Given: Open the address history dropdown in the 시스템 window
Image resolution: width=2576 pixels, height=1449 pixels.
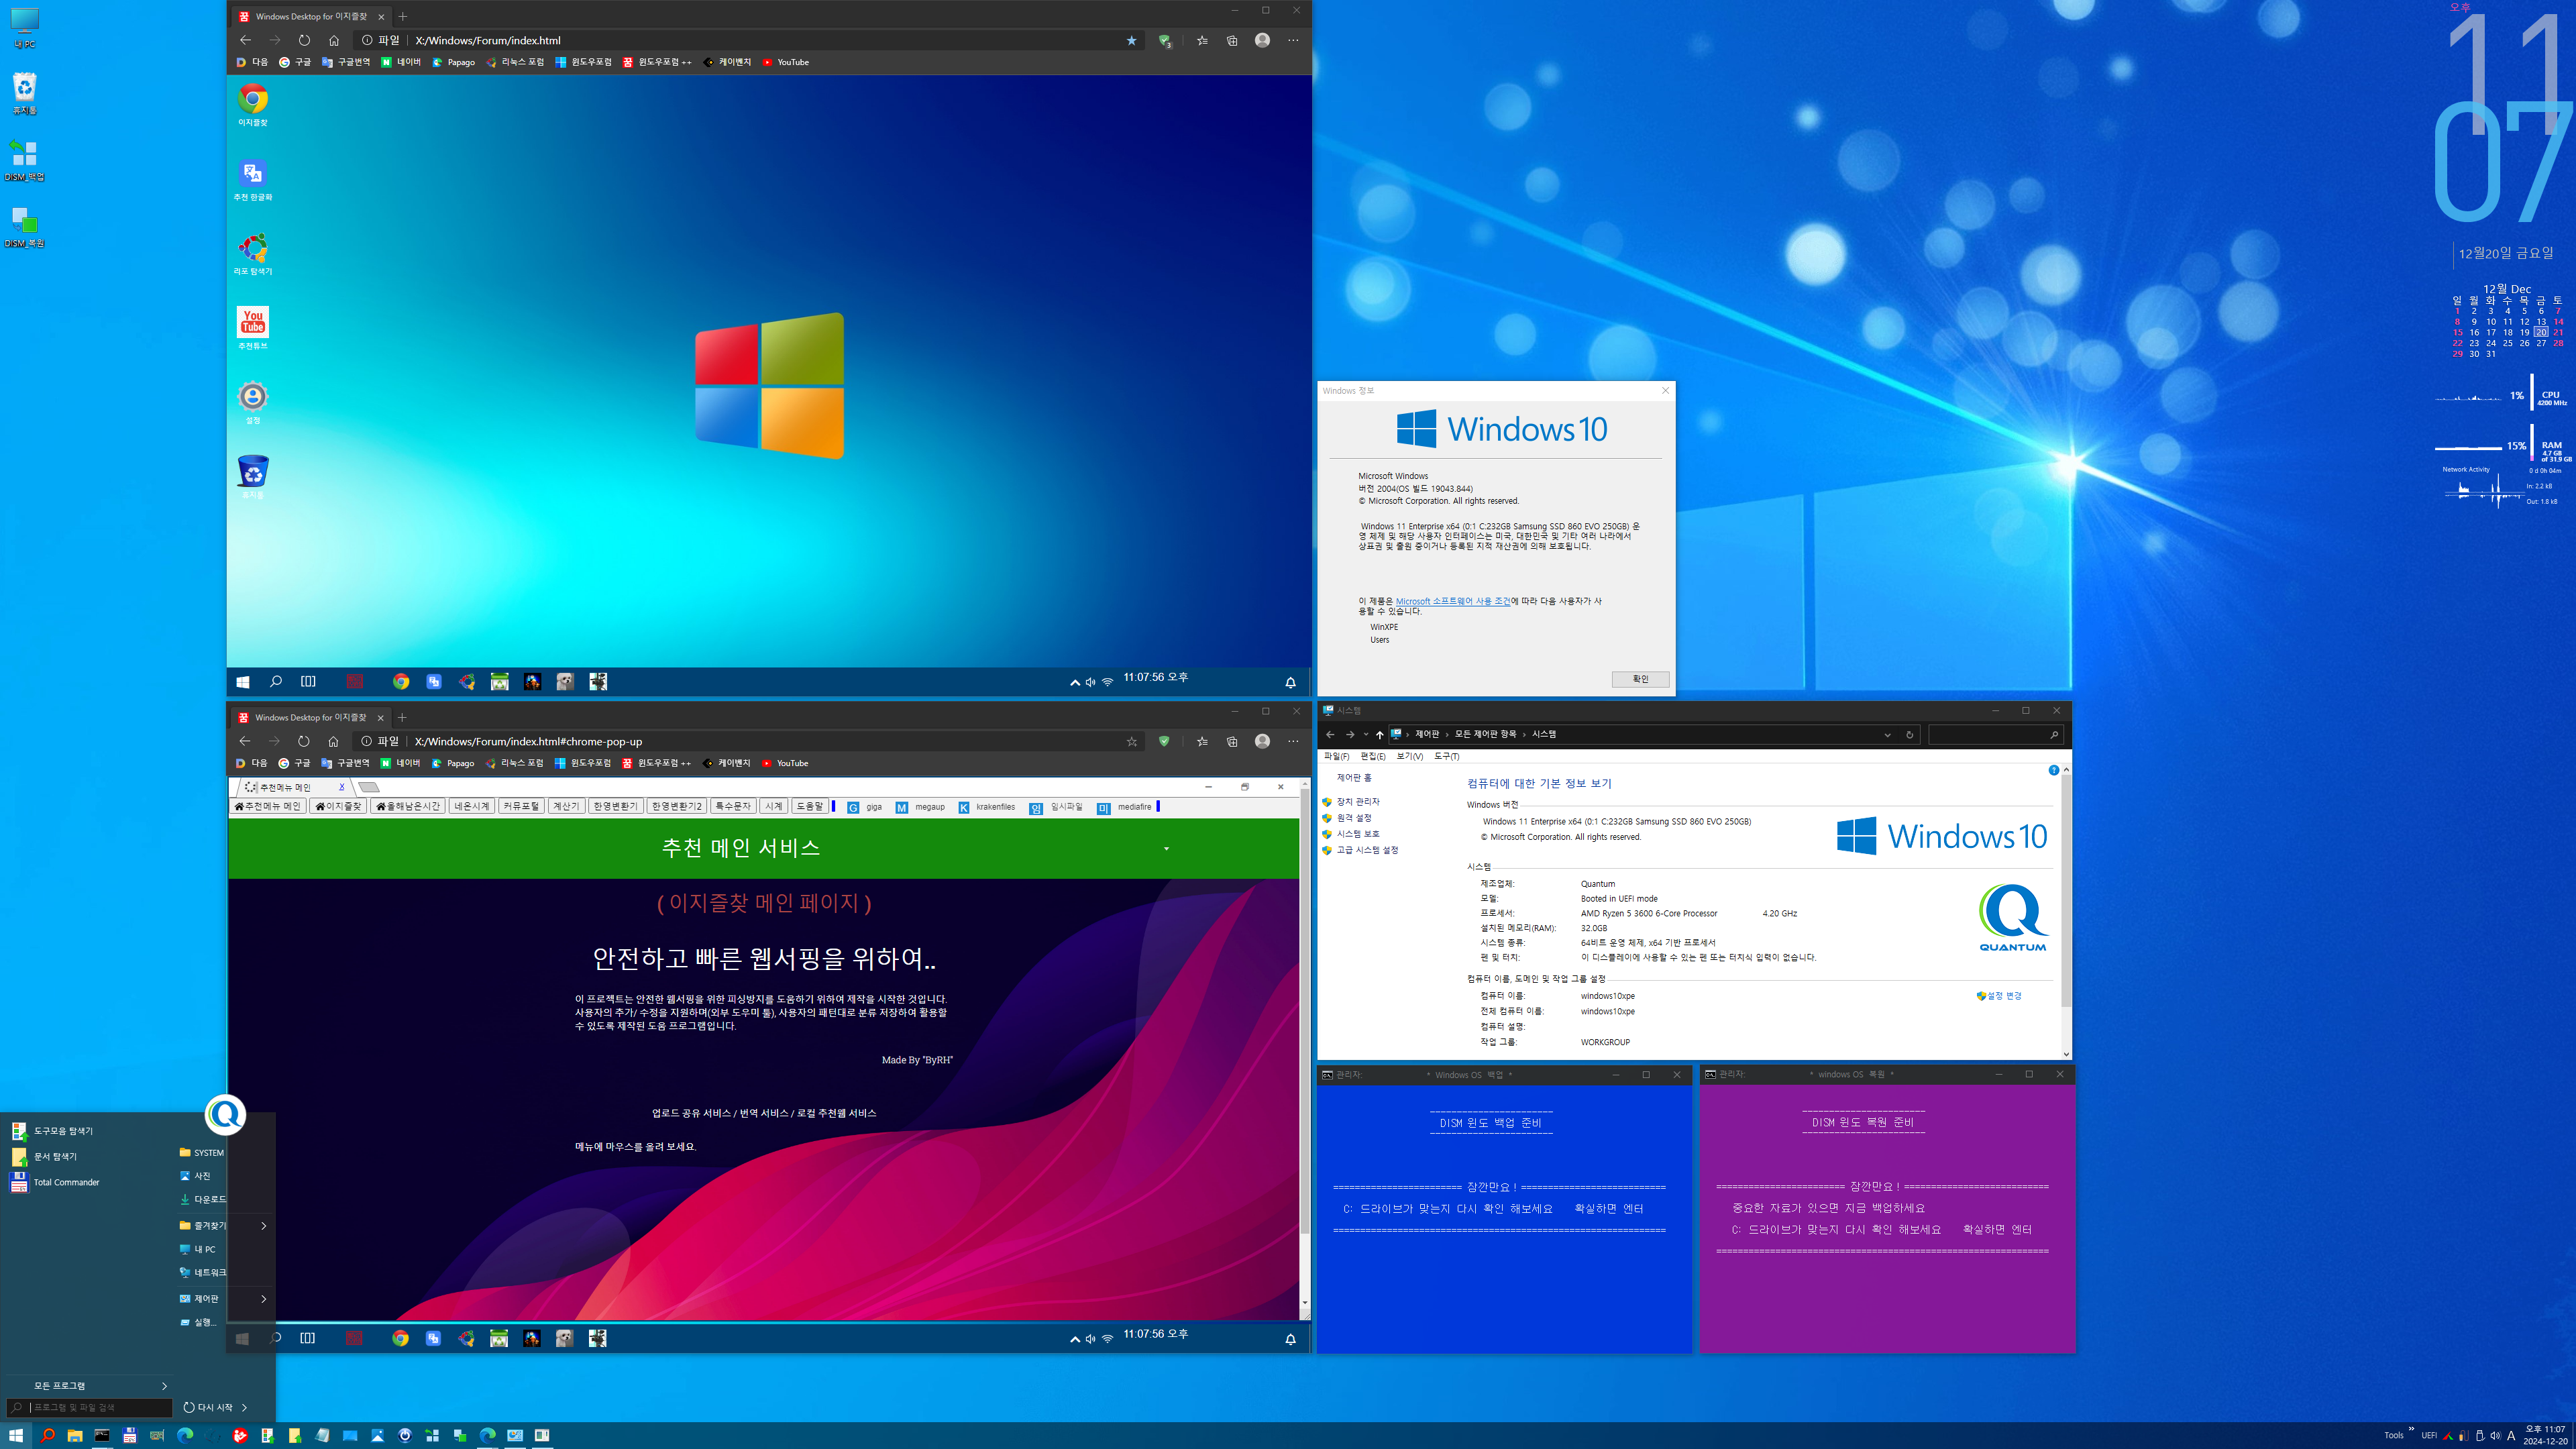Looking at the screenshot, I should 1887,734.
